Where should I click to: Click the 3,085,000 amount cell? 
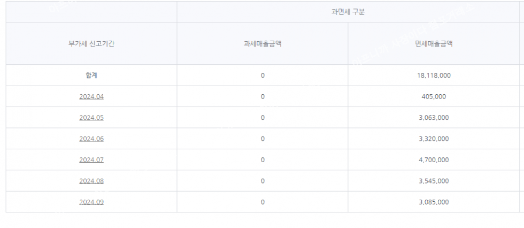click(434, 202)
